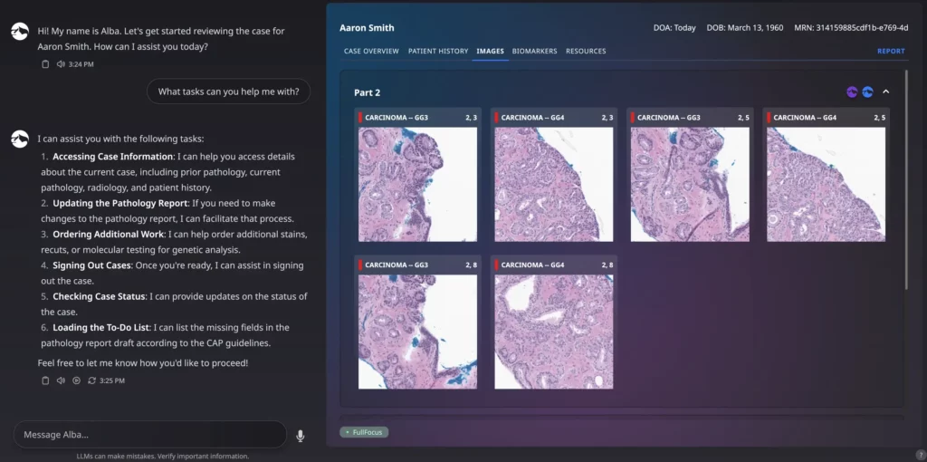This screenshot has height=462, width=927.
Task: Copy the first Alba greeting message
Action: (46, 64)
